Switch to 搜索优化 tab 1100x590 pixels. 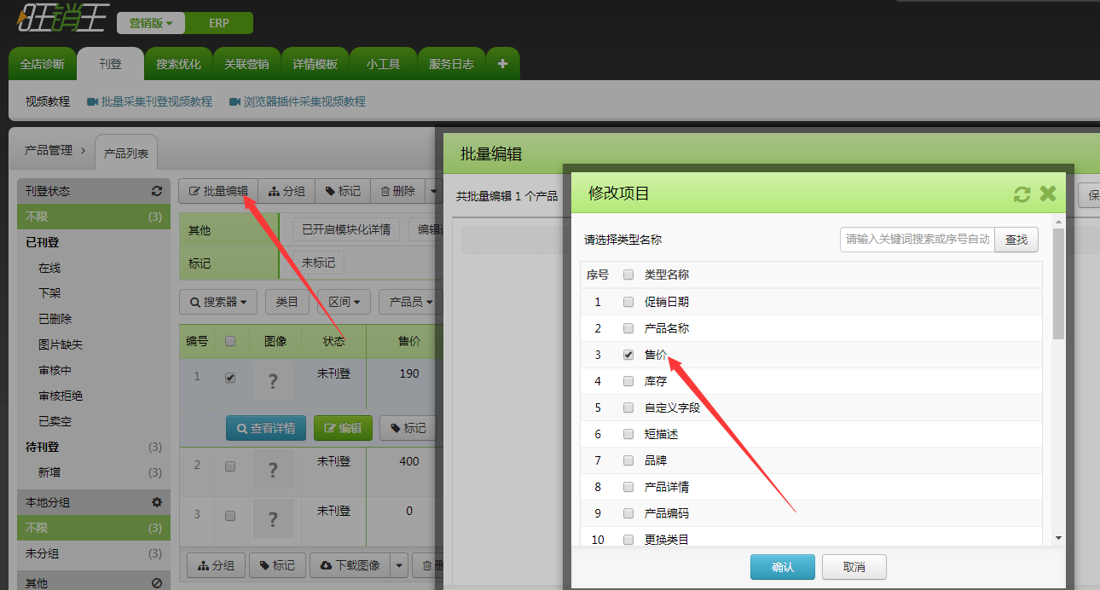(x=178, y=64)
